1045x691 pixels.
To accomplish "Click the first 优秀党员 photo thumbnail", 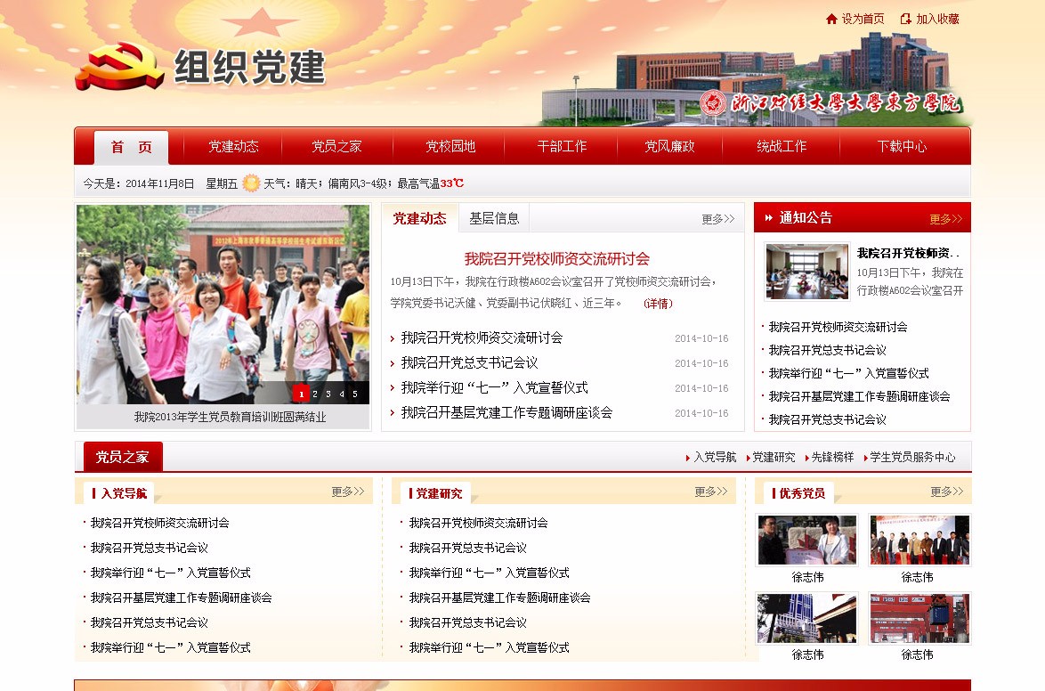I will pyautogui.click(x=806, y=540).
